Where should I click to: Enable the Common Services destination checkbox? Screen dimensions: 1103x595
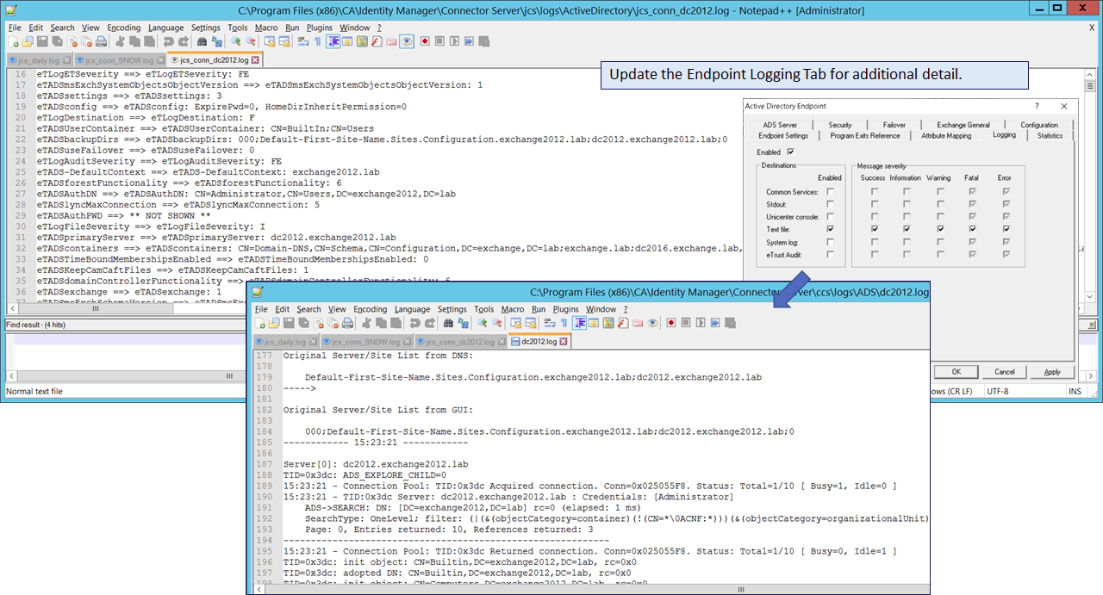[x=830, y=191]
